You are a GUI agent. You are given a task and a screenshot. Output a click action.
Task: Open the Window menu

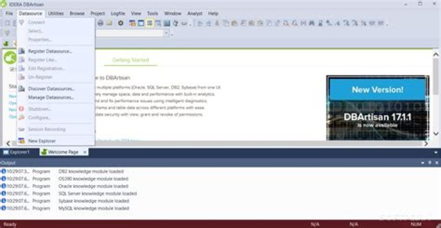[x=173, y=13]
